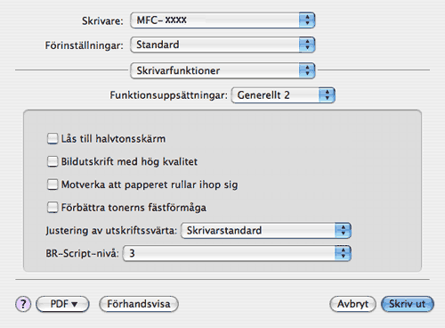Expand the Funktionsuppsättningar Generellt 2 menu
This screenshot has height=328, width=445.
click(283, 95)
